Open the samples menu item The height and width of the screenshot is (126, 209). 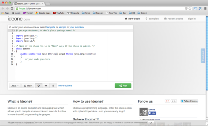point(152,19)
